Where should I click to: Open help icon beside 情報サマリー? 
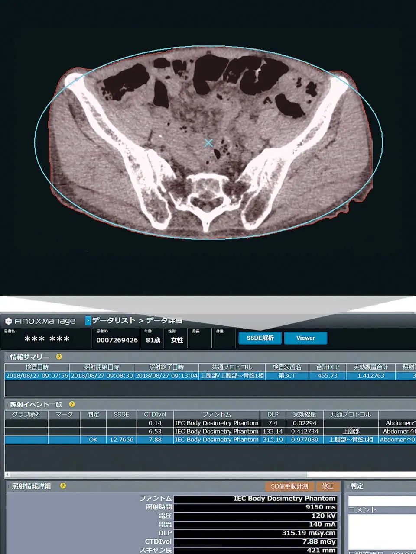pos(59,357)
